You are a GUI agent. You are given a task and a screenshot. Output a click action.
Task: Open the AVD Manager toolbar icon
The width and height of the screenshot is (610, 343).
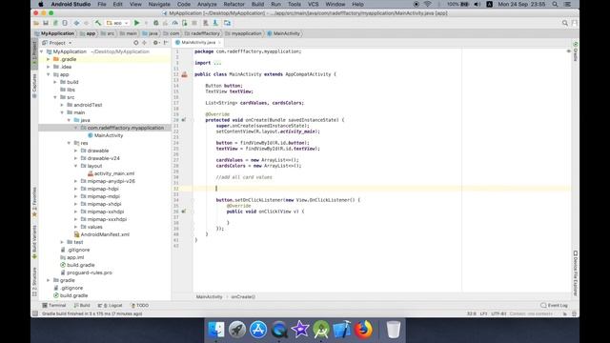206,23
